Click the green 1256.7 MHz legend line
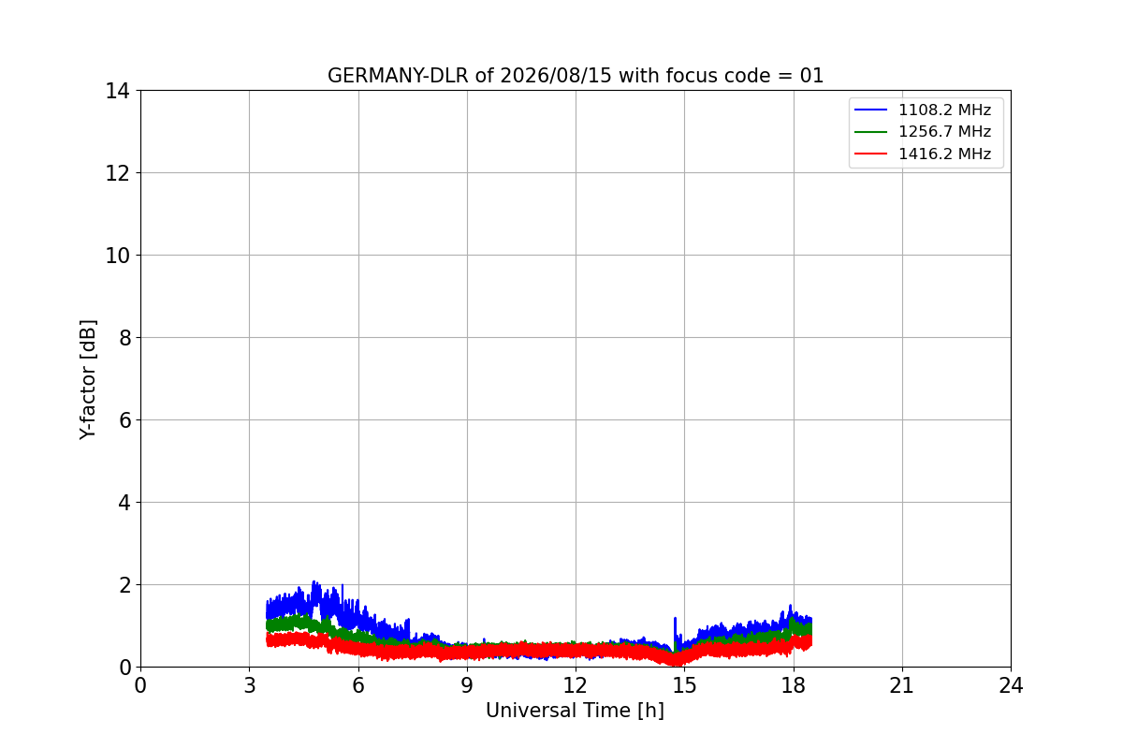Screen dimensions: 1123x749 pos(871,132)
